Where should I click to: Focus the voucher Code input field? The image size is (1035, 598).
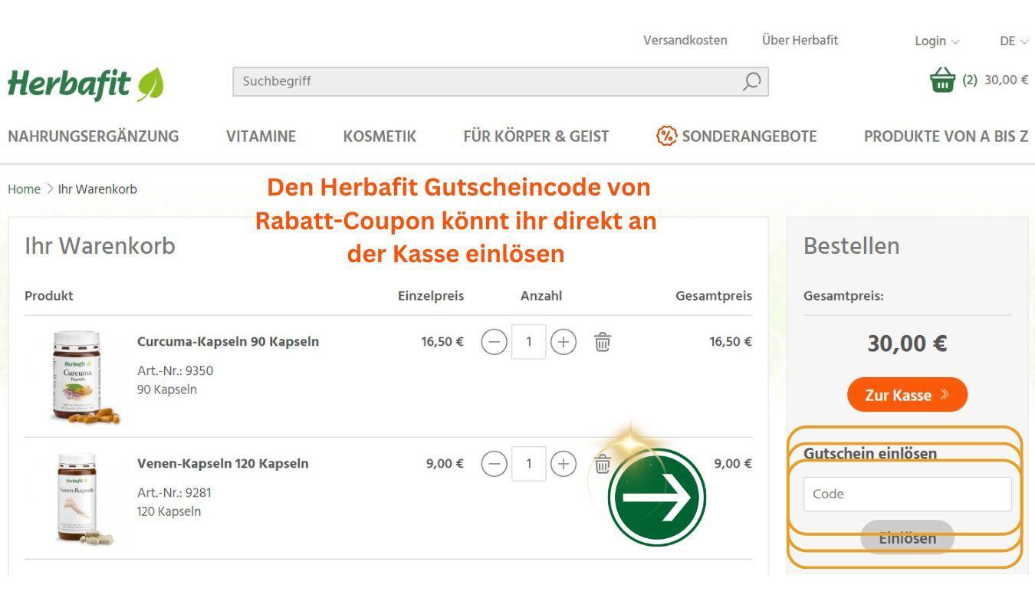pyautogui.click(x=907, y=495)
